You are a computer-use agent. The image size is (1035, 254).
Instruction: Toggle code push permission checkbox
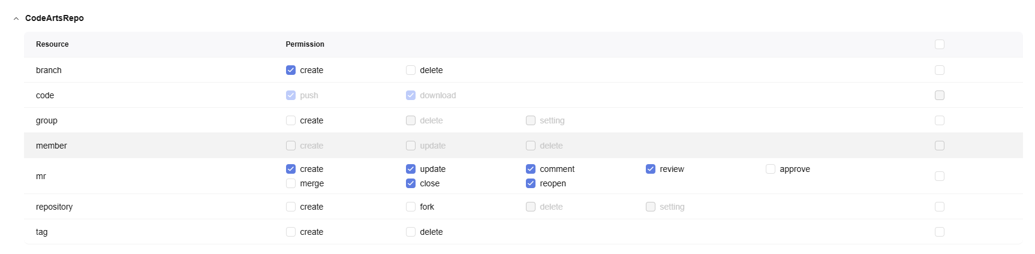click(x=291, y=95)
